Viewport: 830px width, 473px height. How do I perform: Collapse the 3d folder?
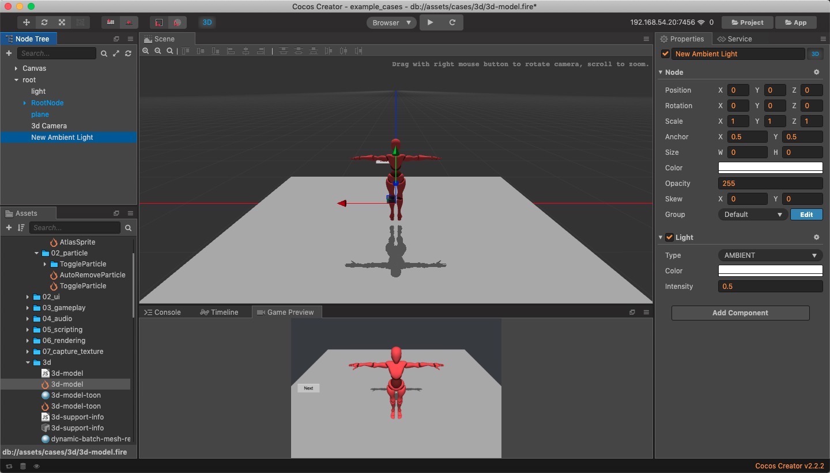[28, 363]
